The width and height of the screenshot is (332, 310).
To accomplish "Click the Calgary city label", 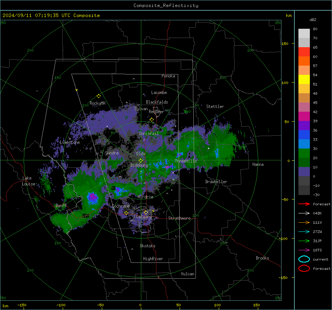I will point(144,217).
